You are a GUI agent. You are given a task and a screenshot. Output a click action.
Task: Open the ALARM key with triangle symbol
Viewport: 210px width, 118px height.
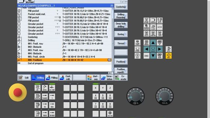tap(153, 27)
